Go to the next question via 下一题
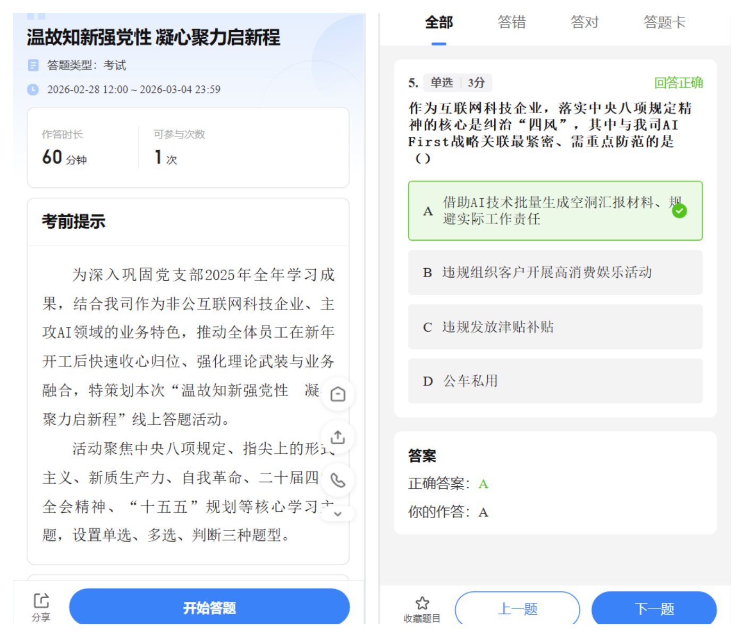This screenshot has height=637, width=744. [x=655, y=609]
